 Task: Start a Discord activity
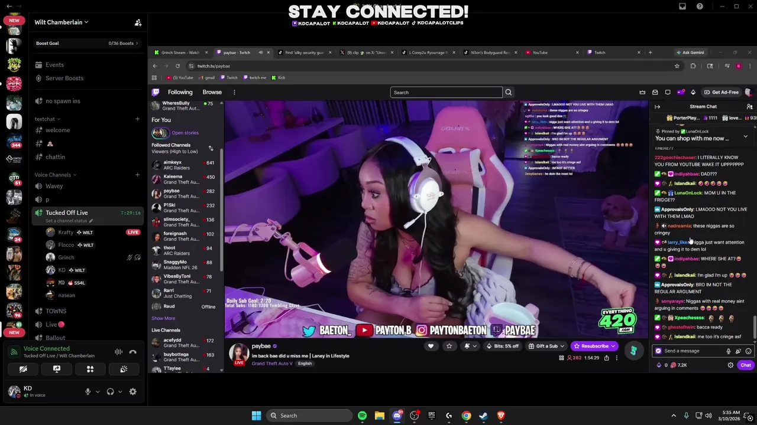(90, 369)
